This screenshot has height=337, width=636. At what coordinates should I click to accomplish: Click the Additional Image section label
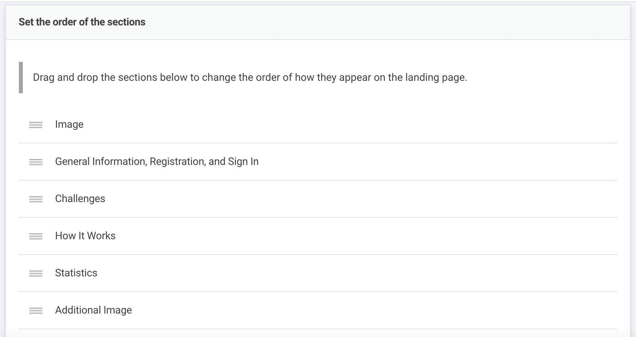click(94, 310)
